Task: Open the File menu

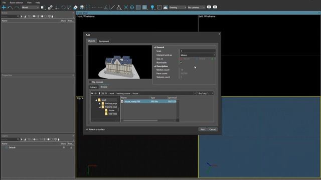Action: pyautogui.click(x=4, y=2)
